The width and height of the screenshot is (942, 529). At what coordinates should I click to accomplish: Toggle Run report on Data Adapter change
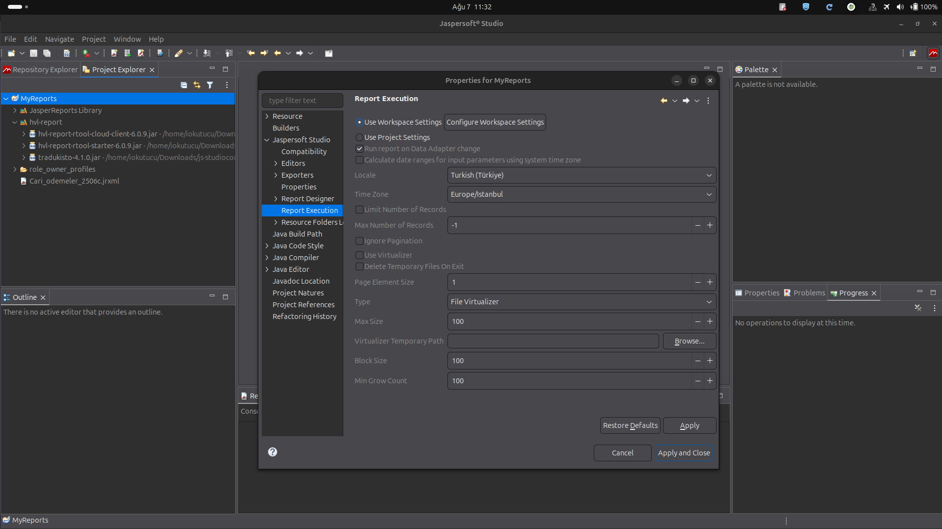click(x=360, y=149)
